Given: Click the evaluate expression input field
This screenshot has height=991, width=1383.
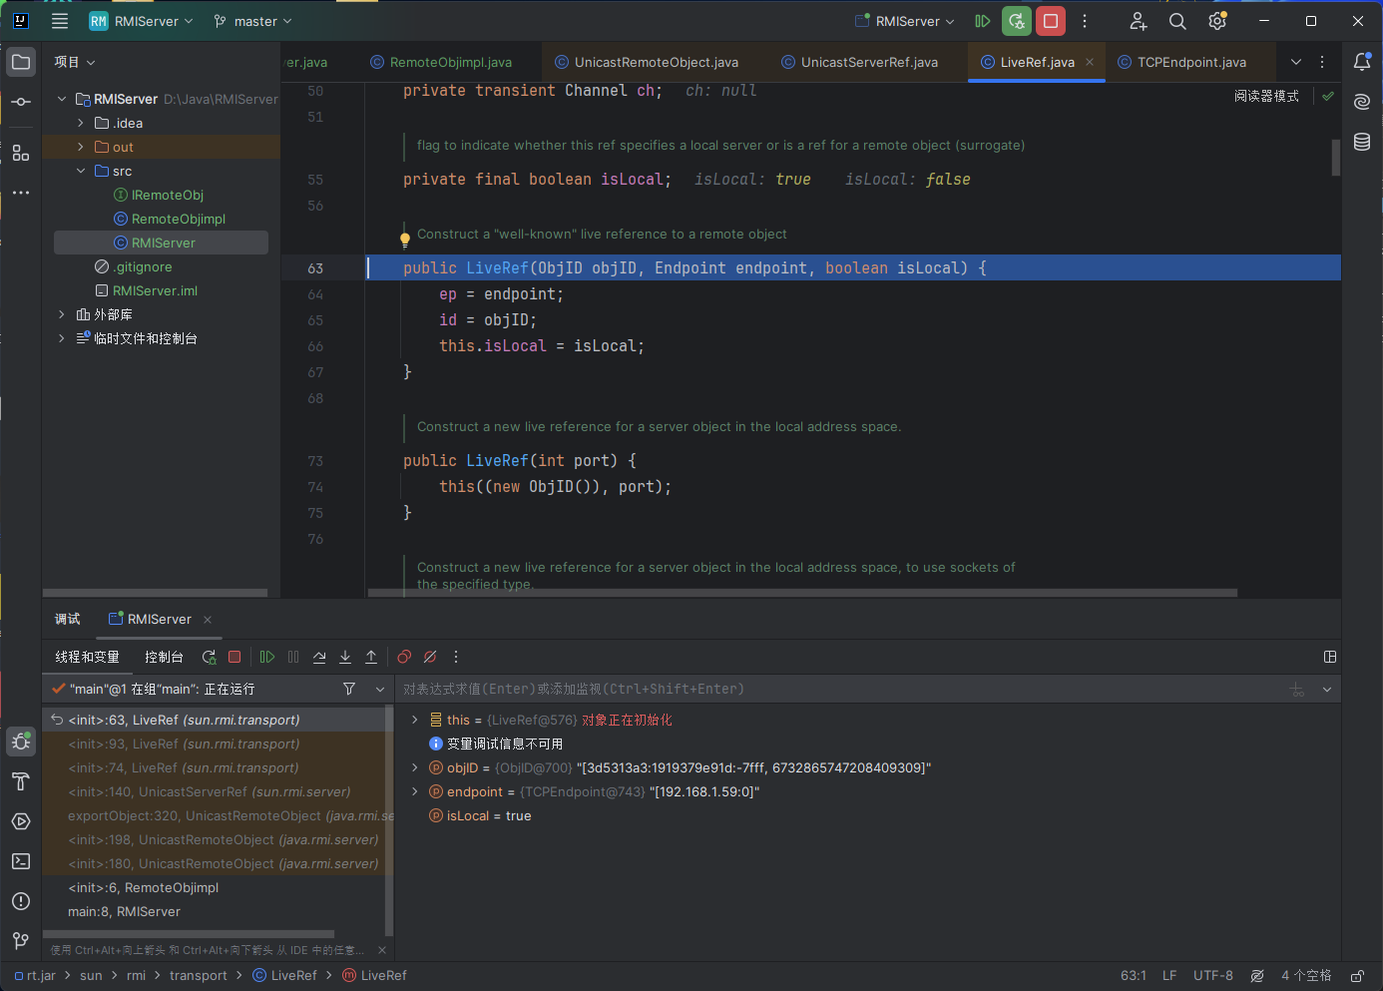Looking at the screenshot, I should tap(838, 690).
